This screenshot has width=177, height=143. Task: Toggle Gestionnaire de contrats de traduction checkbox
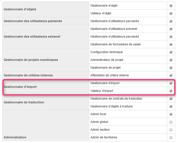(171, 99)
